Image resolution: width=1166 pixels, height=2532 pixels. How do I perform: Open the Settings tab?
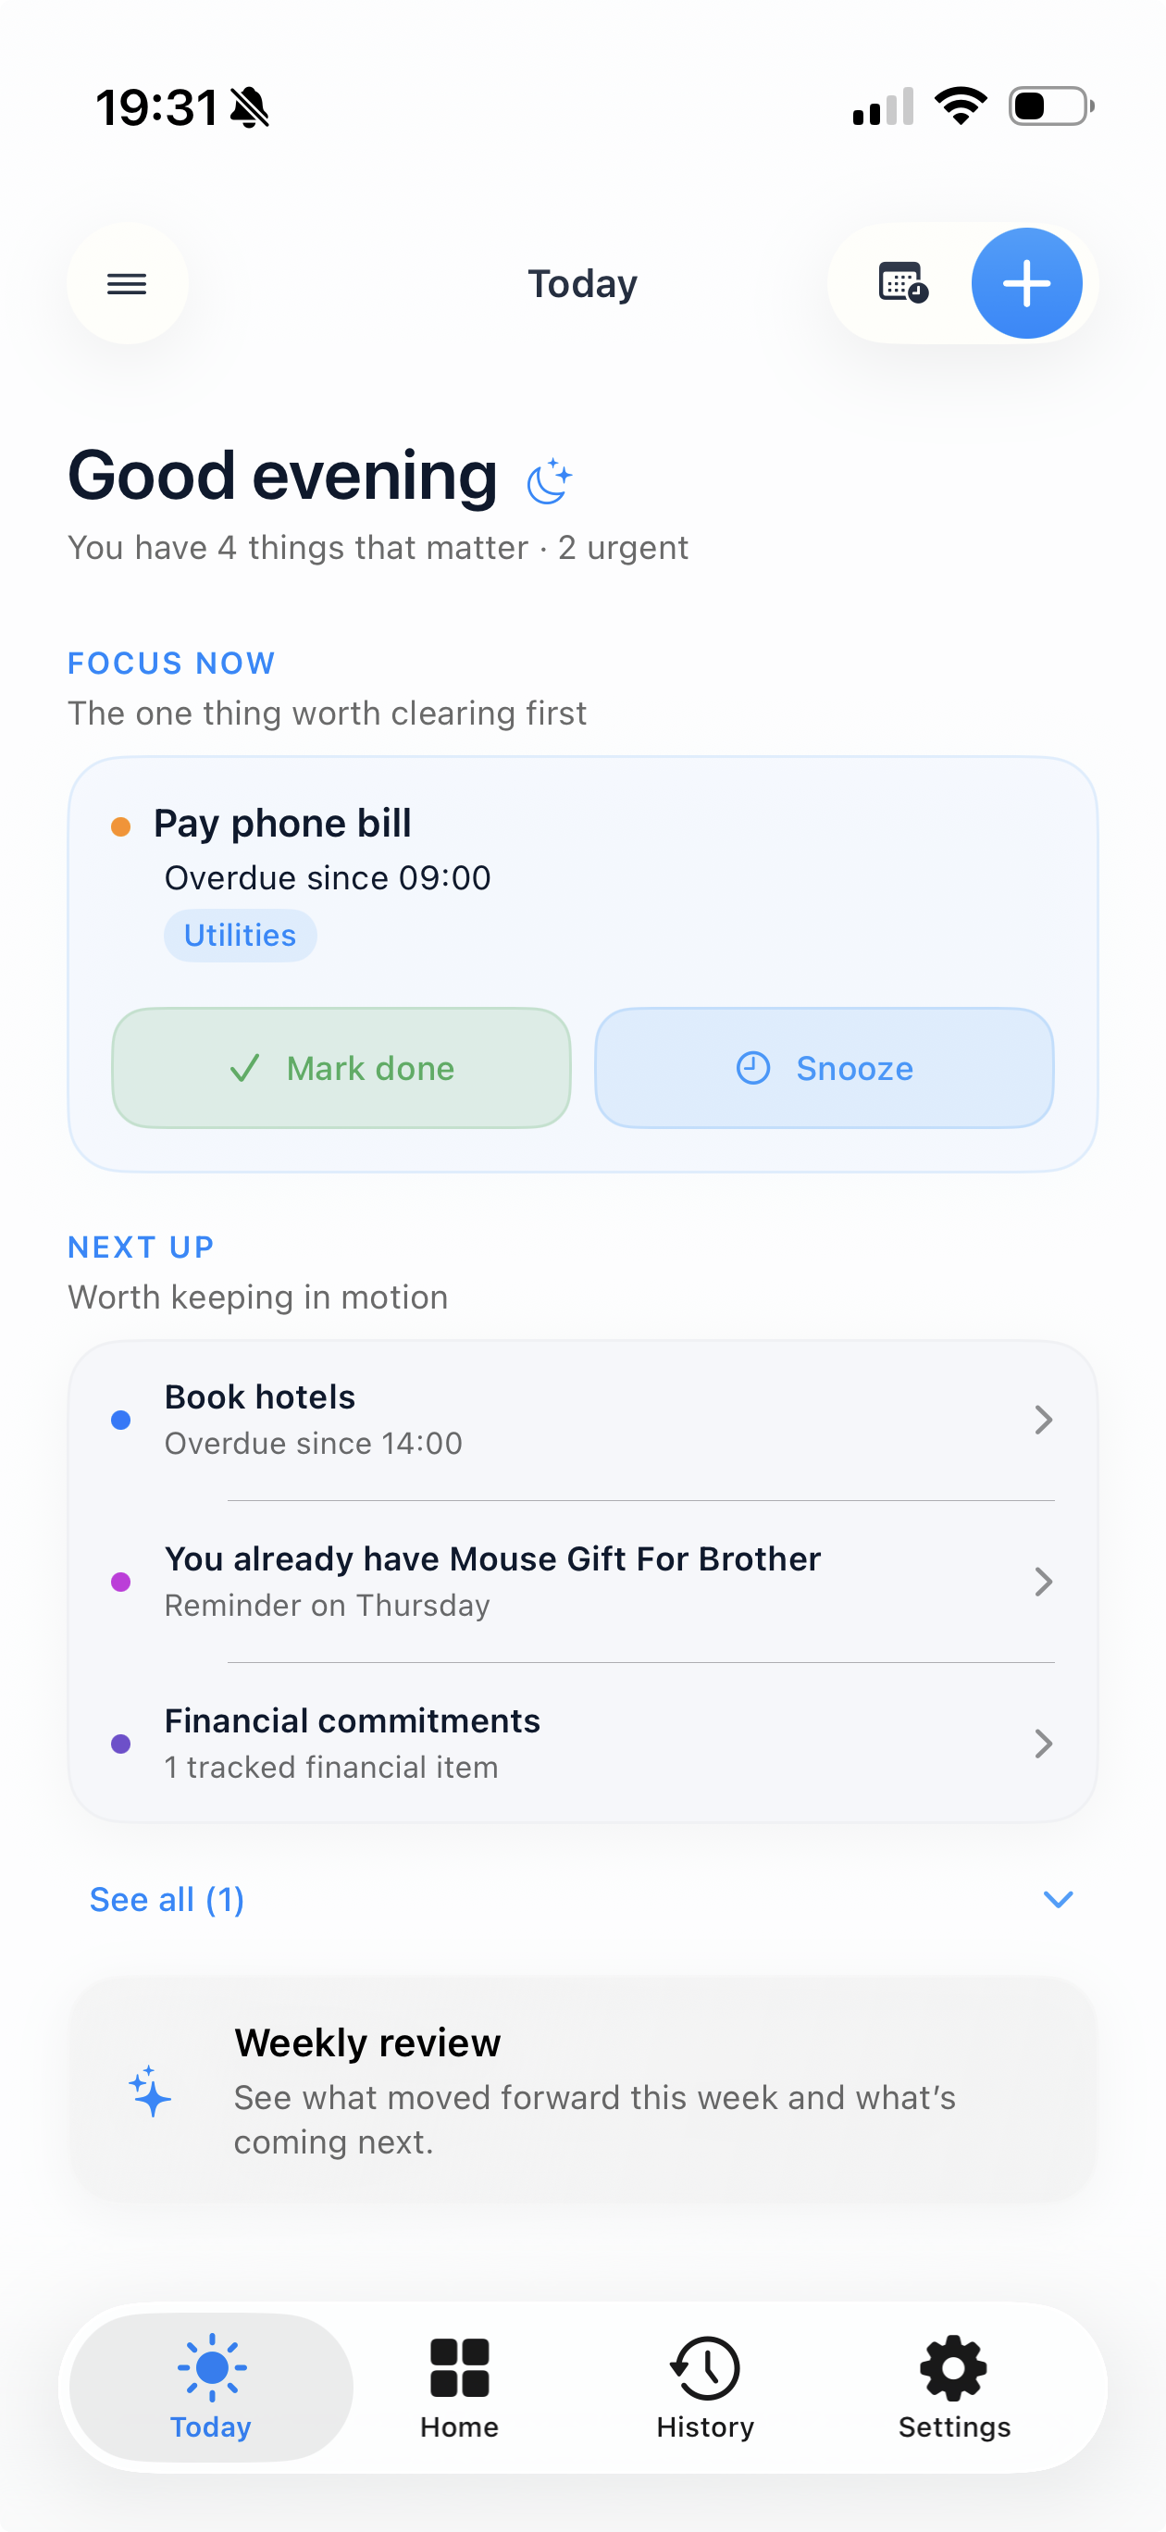(954, 2387)
